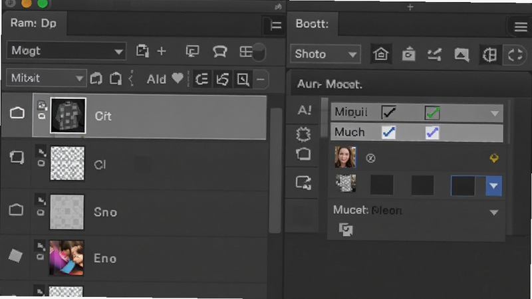The width and height of the screenshot is (532, 299).
Task: Click the undo-arrow toolbar icon
Action: (223, 79)
